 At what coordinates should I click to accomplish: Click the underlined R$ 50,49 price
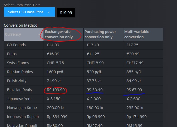tap(94, 90)
